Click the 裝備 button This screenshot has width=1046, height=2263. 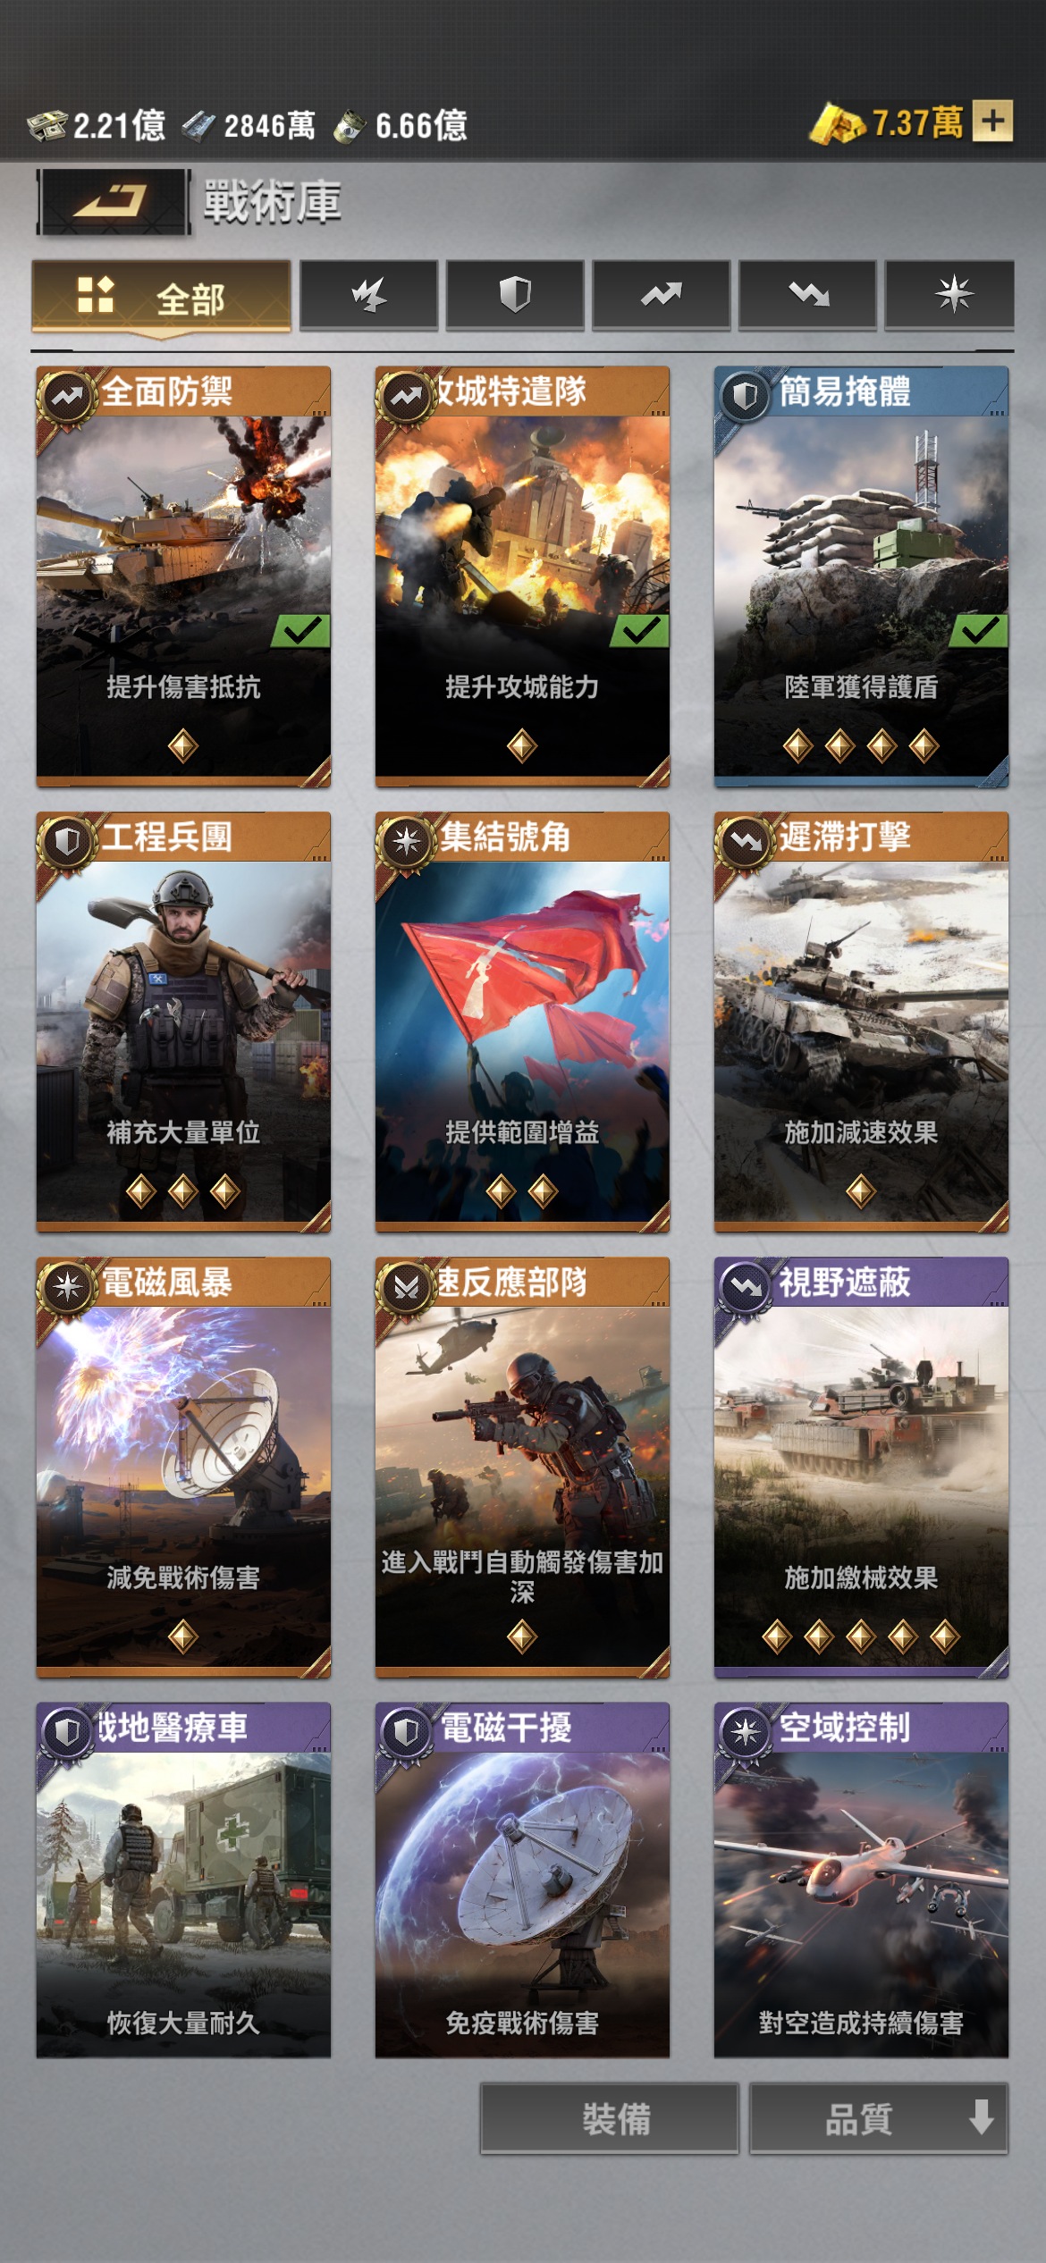pyautogui.click(x=610, y=2118)
